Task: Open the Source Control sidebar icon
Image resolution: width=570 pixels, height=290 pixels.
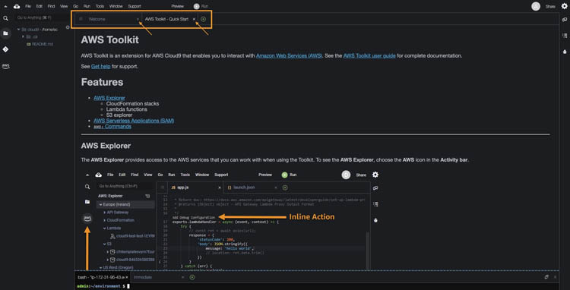Action: [x=5, y=49]
